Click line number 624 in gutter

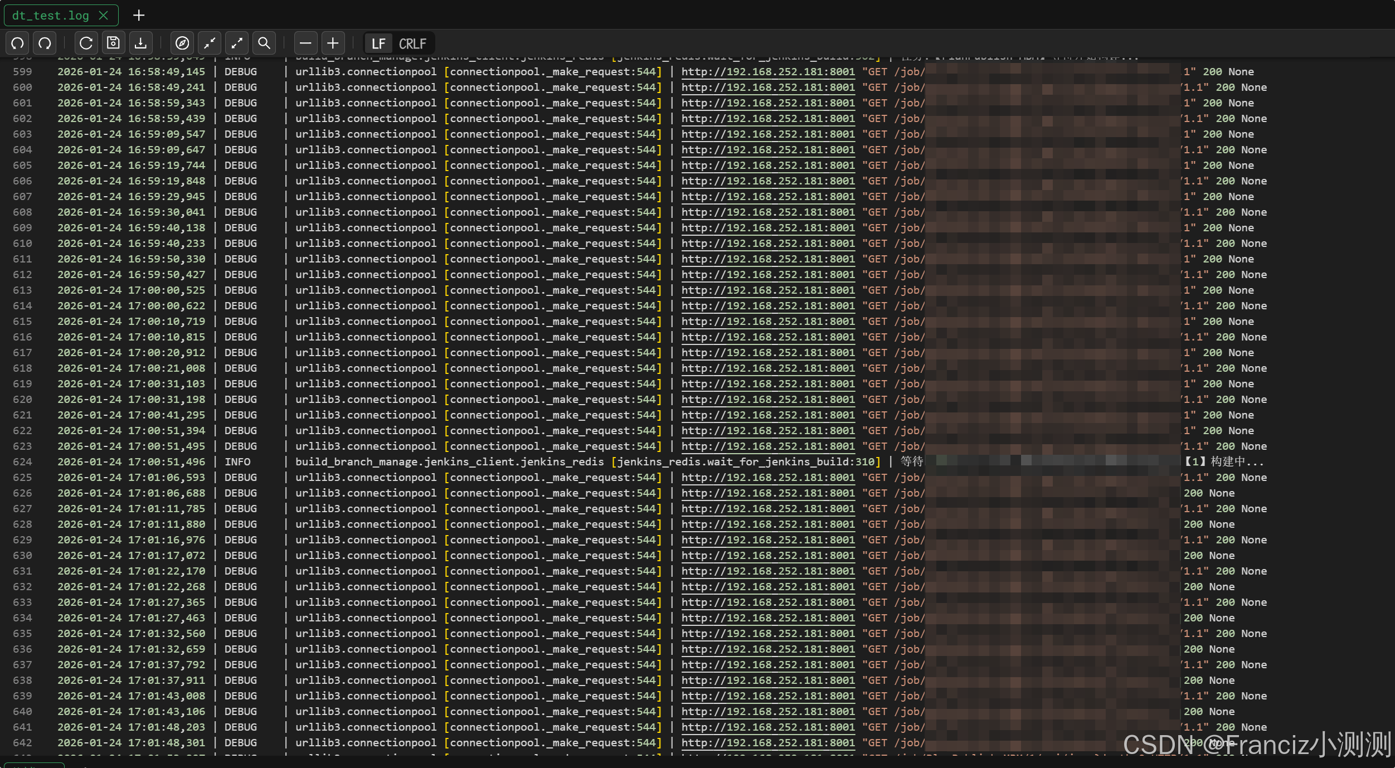point(22,462)
